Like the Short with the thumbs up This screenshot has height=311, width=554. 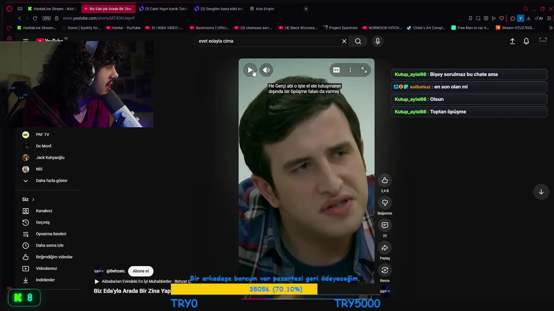click(x=385, y=180)
